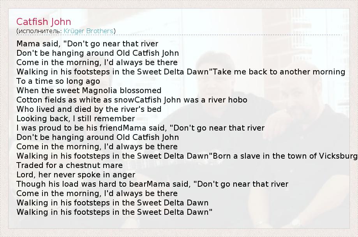Click the "Cotton fields as white as" line
Screen dimensions: 358x237
pos(132,100)
